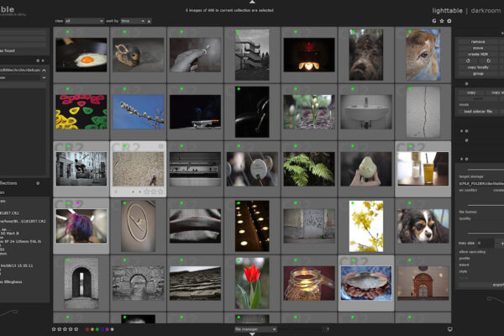Click the "create HDR" button
The image size is (504, 336).
point(477,53)
